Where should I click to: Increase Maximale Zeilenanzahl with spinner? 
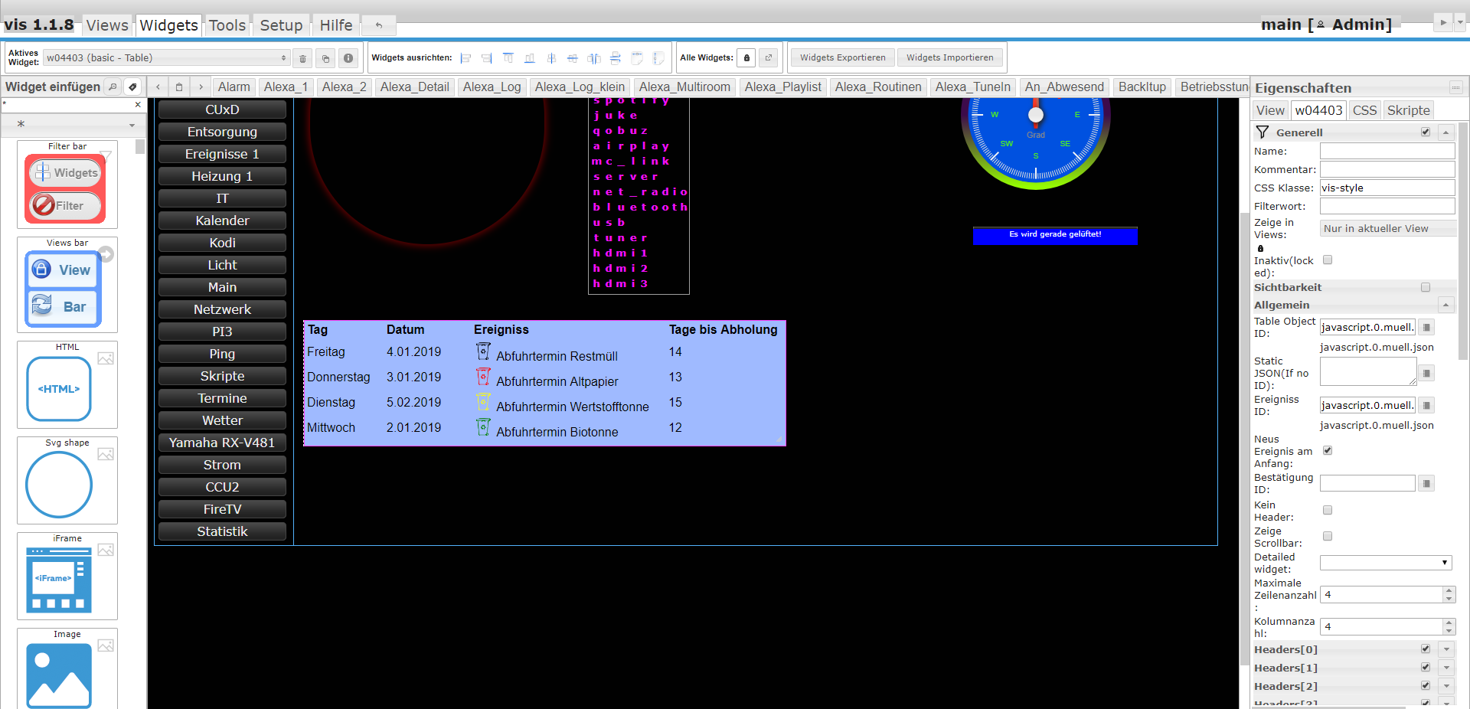tap(1449, 591)
